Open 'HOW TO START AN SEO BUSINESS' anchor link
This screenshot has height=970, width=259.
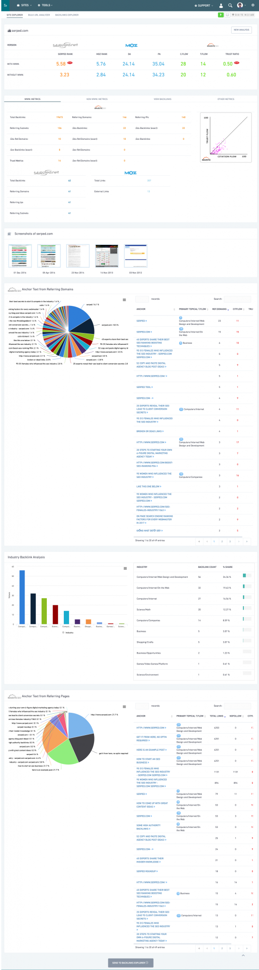(x=148, y=761)
